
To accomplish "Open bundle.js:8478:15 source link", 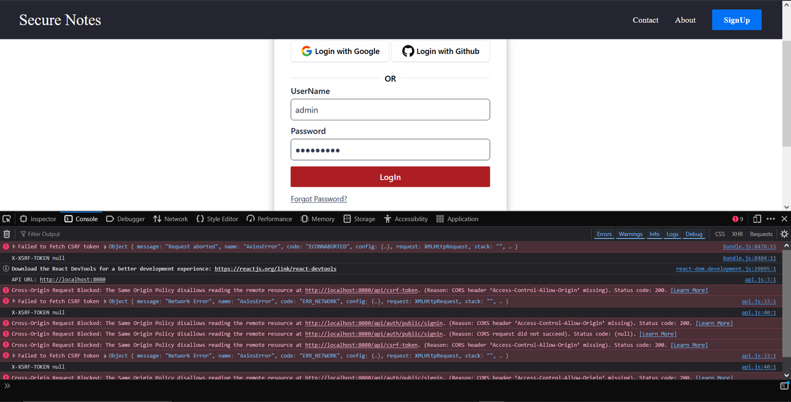I will click(x=749, y=247).
